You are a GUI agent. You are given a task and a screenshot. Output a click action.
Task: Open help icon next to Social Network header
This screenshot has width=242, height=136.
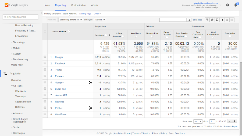coord(69,31)
